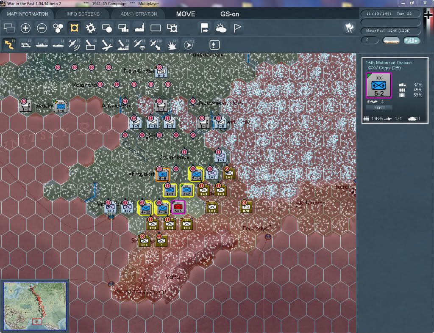This screenshot has height=333, width=434.
Task: Click the rectangles-with-gear toolbar icon
Action: point(172,28)
